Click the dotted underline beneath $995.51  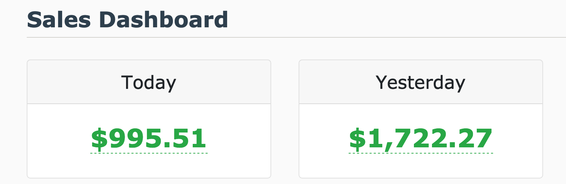[x=149, y=153]
